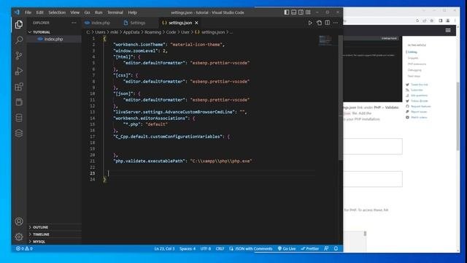467x263 pixels.
Task: Click the "window.zoomLevel" line in editor
Action: pos(140,50)
